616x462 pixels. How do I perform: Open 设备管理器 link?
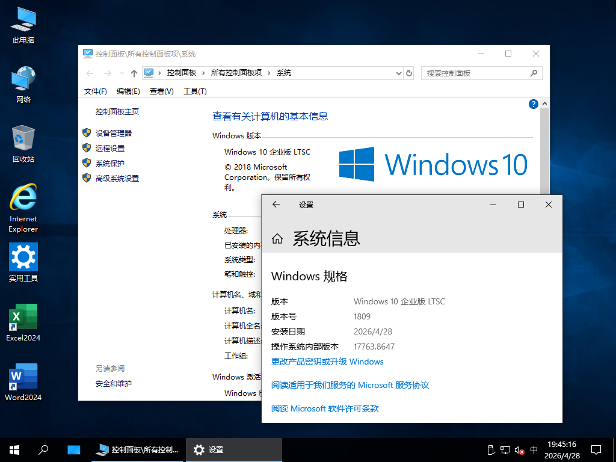coord(114,133)
